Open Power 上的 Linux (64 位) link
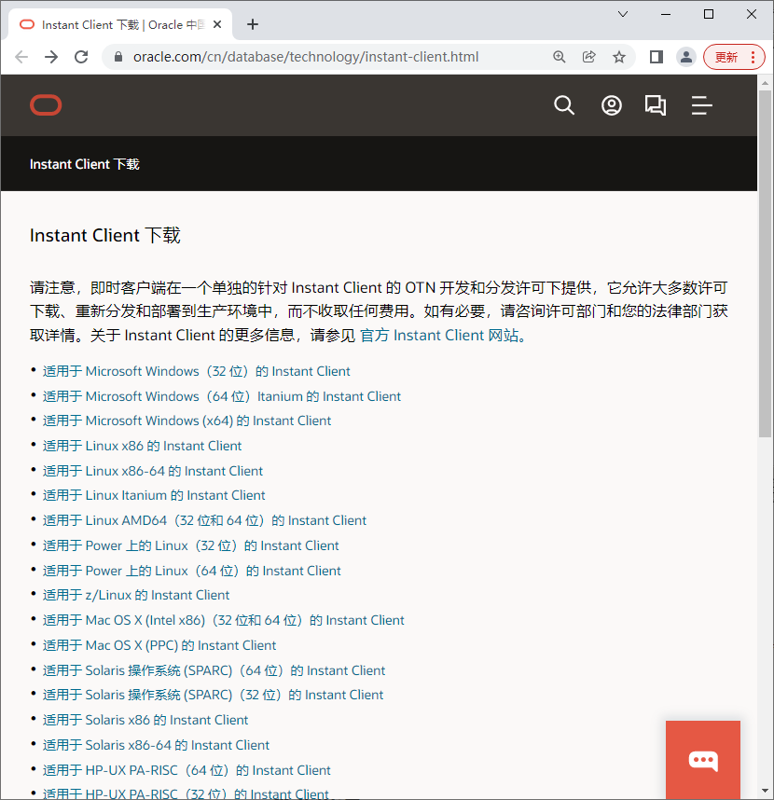 [192, 570]
